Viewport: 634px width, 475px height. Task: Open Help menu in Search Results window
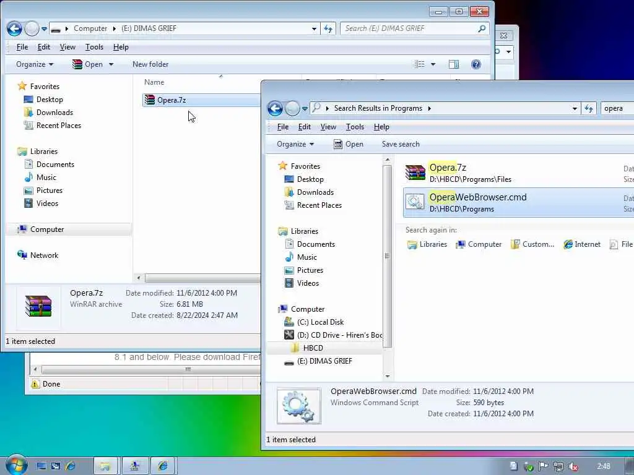click(x=381, y=127)
